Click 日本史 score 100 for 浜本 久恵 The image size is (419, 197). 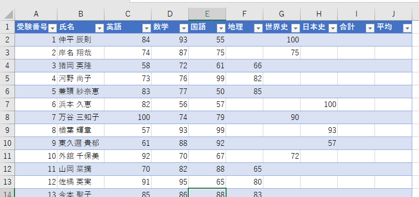319,104
